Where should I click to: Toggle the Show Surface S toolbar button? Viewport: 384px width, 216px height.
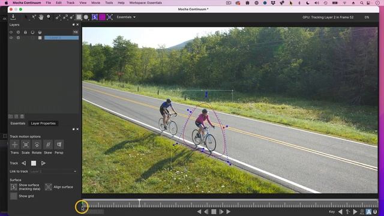coord(95,17)
